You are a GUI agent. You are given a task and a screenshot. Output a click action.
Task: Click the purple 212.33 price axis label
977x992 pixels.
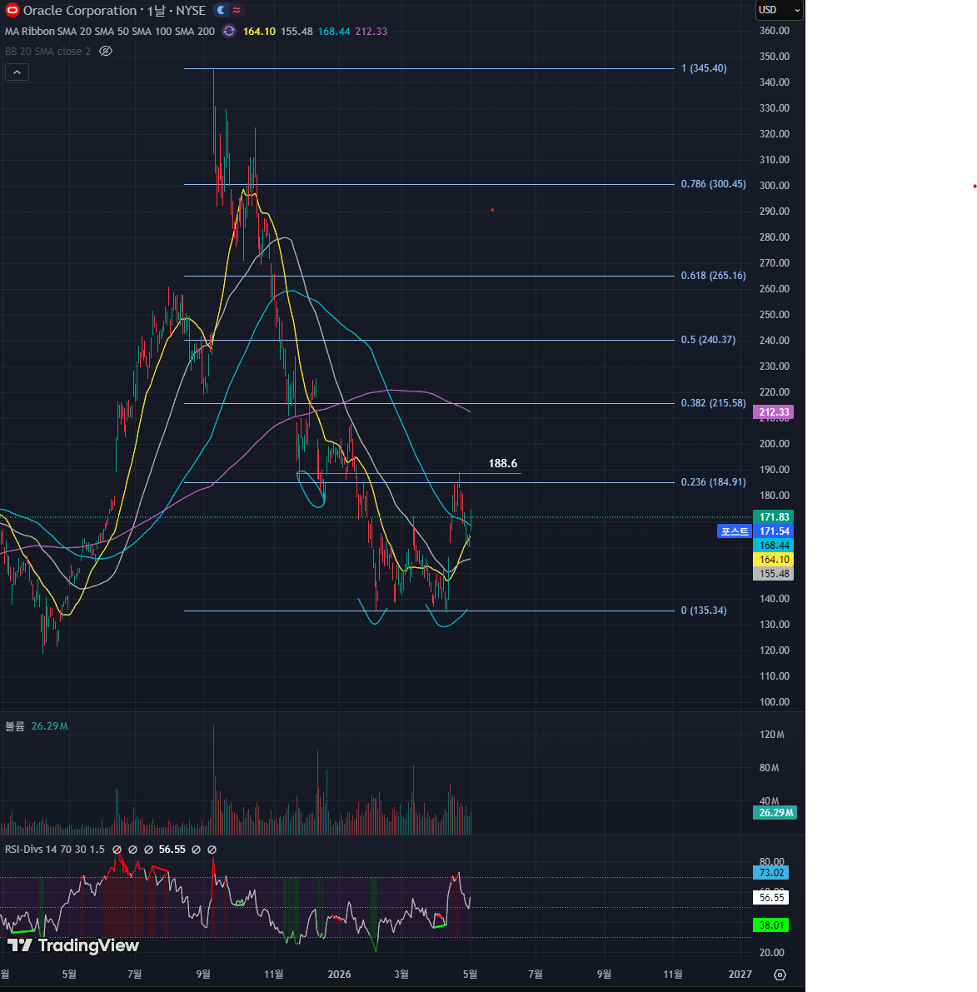coord(773,411)
